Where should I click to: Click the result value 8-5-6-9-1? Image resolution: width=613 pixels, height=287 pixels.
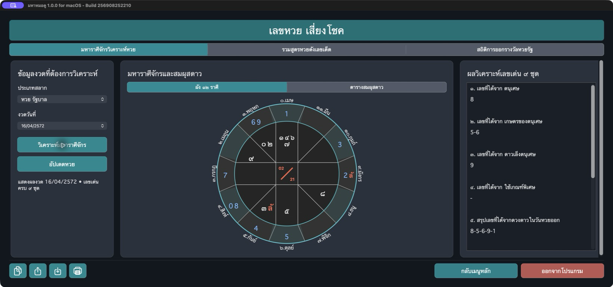tap(483, 231)
